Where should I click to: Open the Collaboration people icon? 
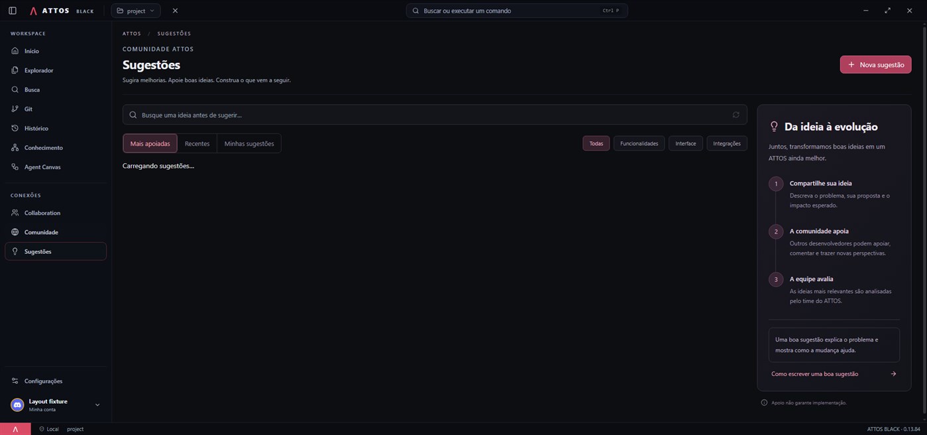(x=15, y=213)
